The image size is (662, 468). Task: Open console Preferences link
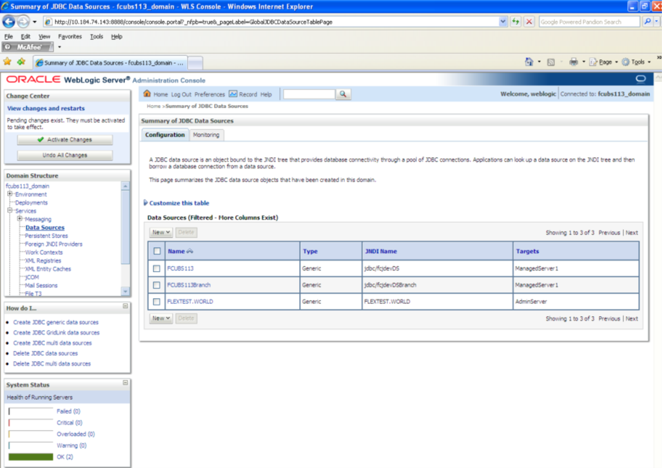pos(209,95)
